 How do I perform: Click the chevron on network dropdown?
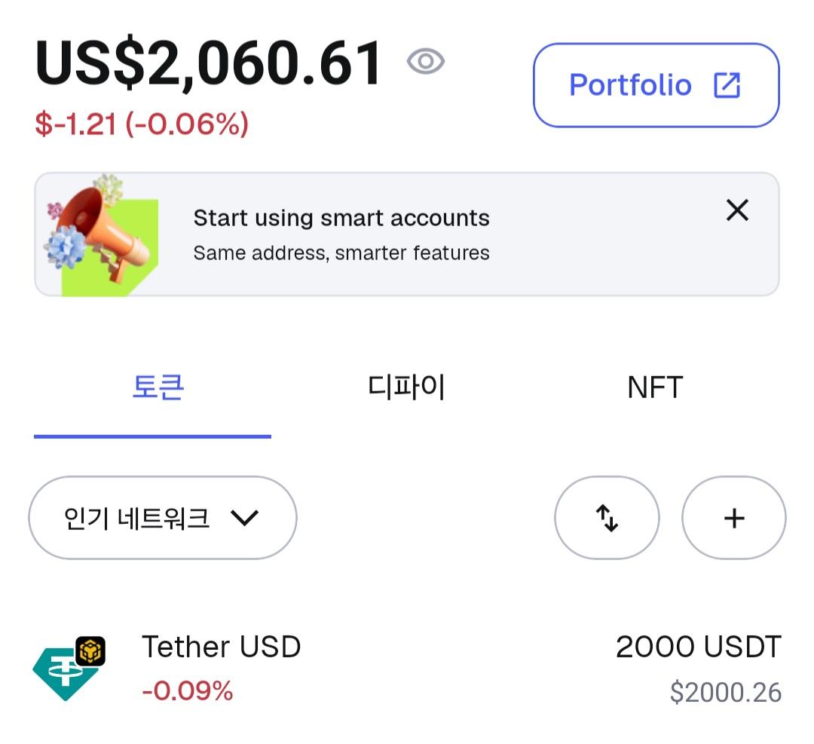click(244, 518)
